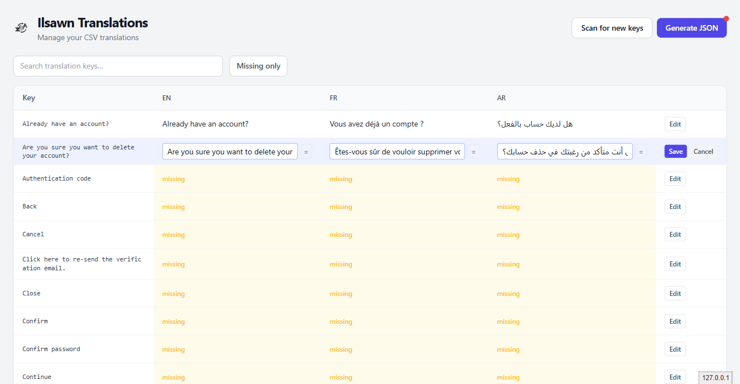This screenshot has width=740, height=384.
Task: Edit the Close translation row
Action: (x=675, y=293)
